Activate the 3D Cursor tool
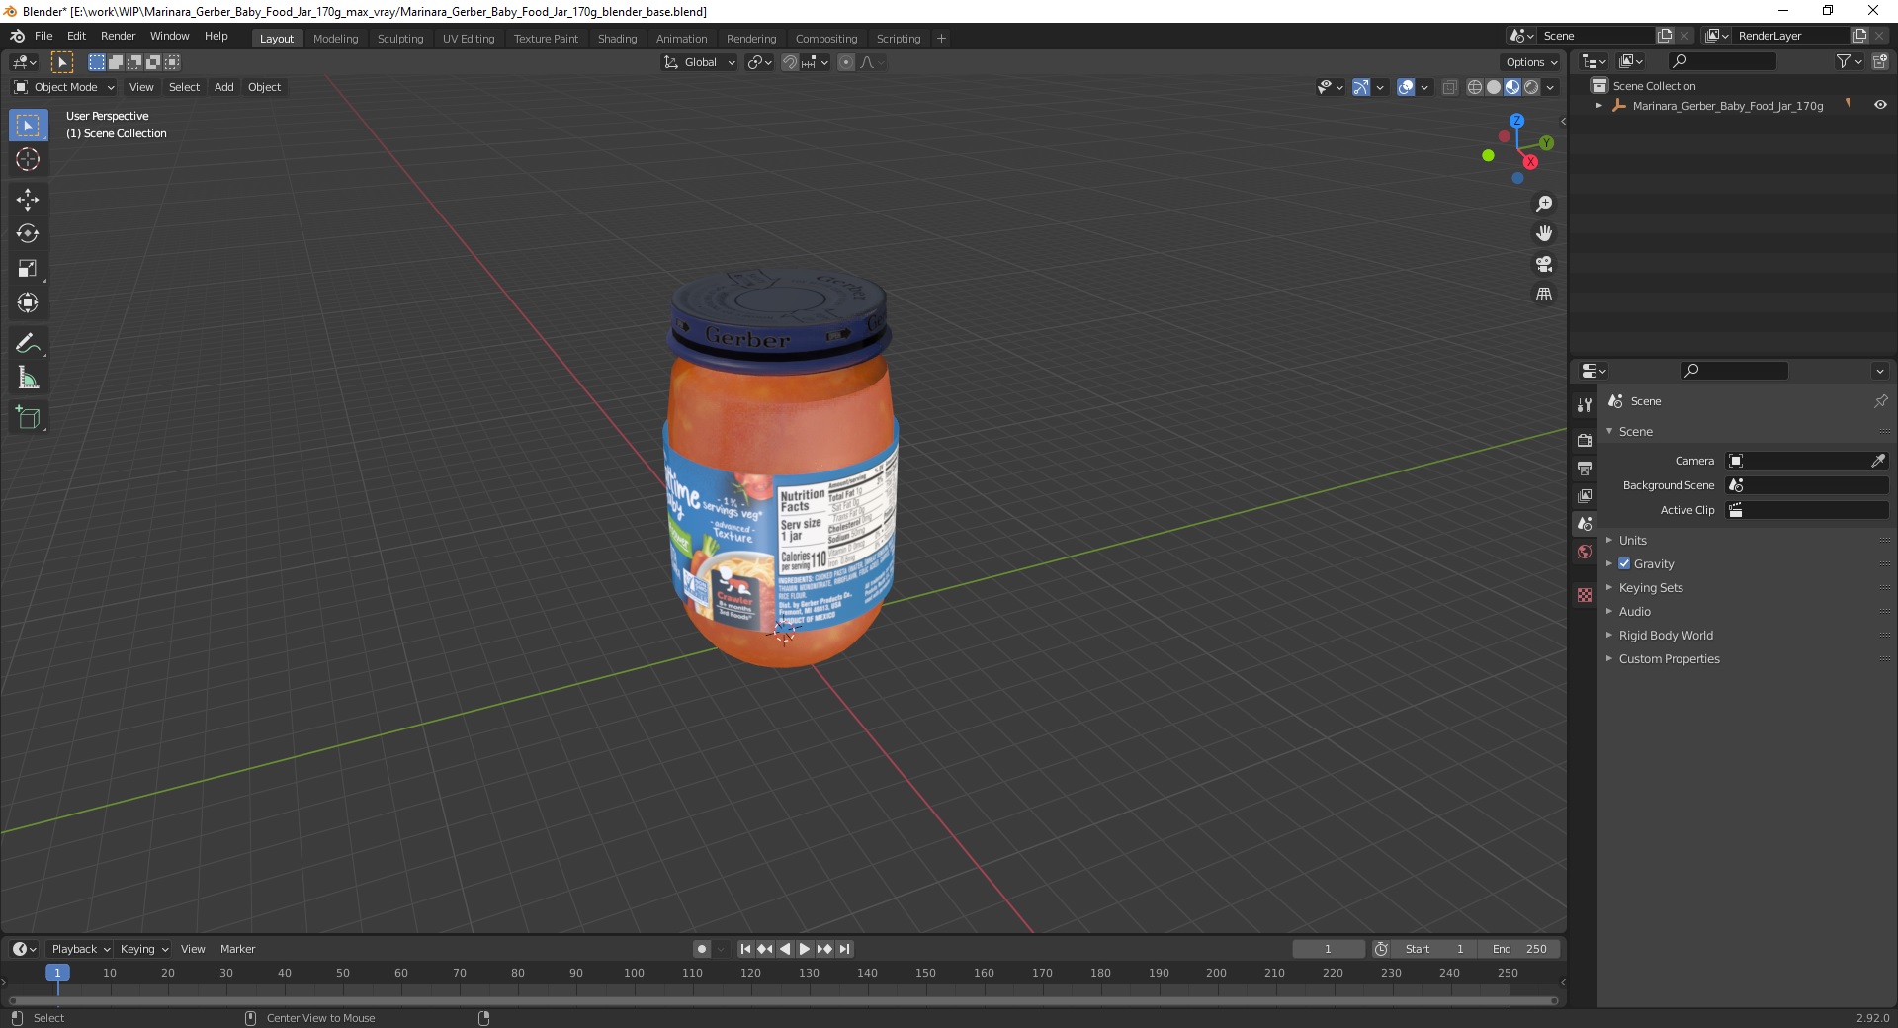 tap(28, 159)
